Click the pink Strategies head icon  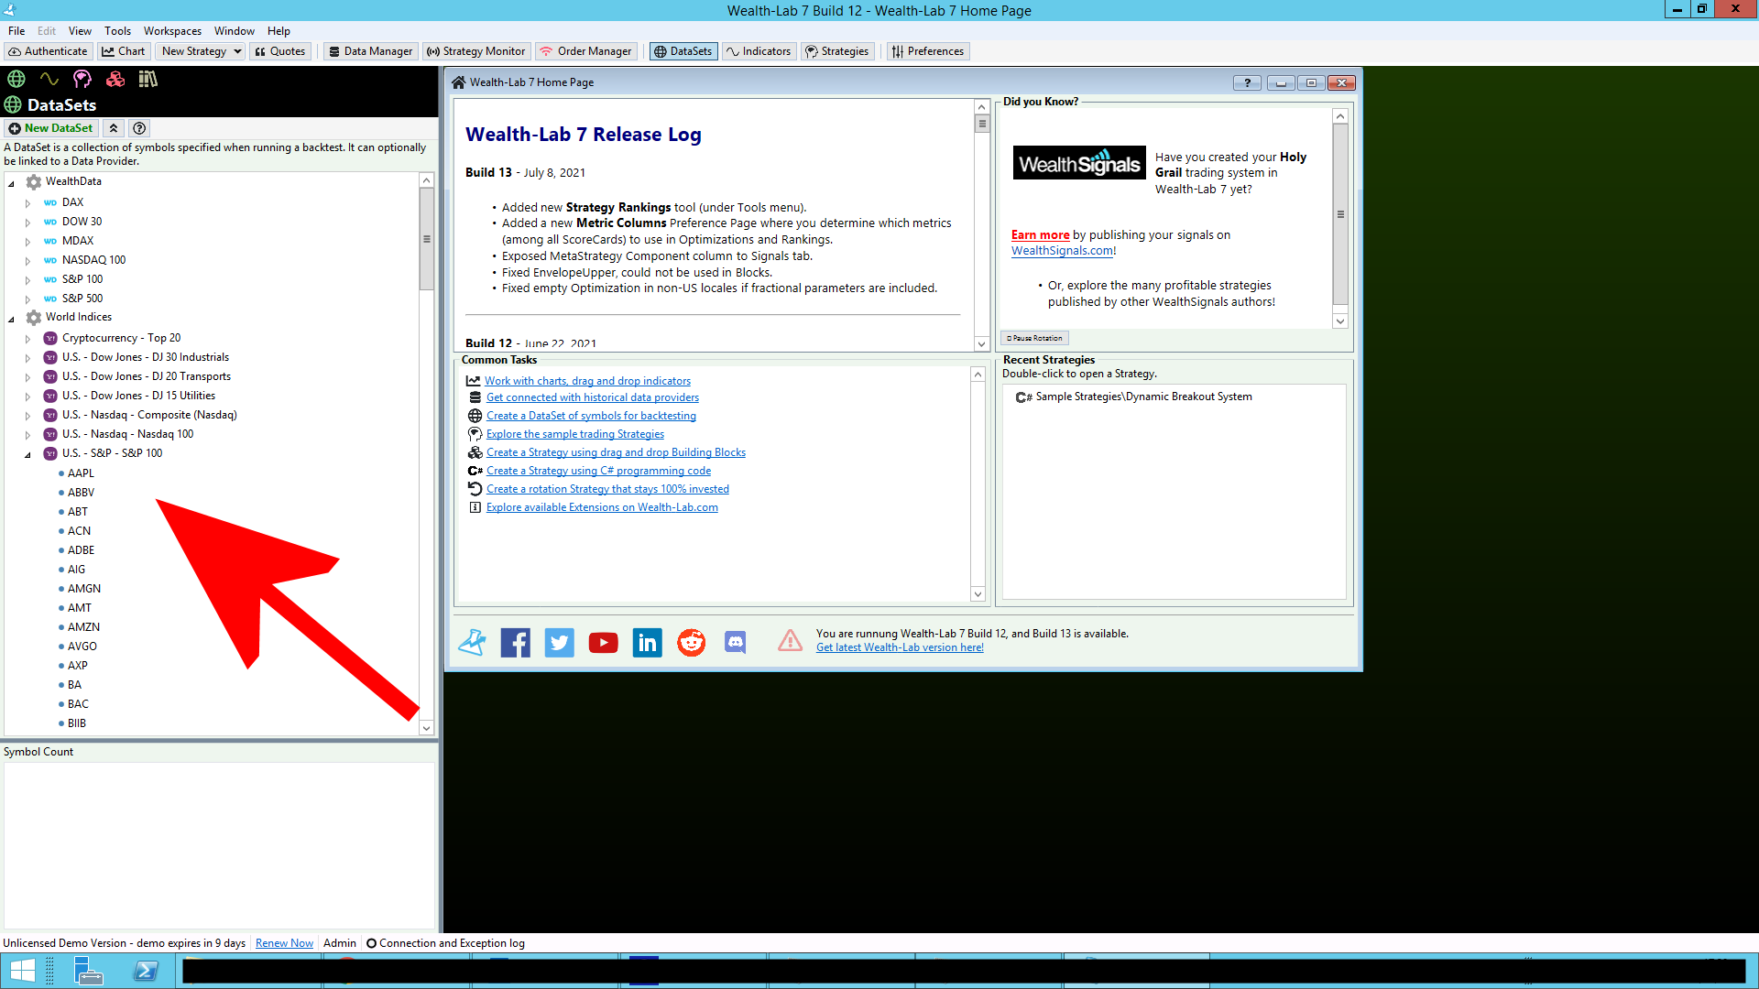tap(82, 80)
